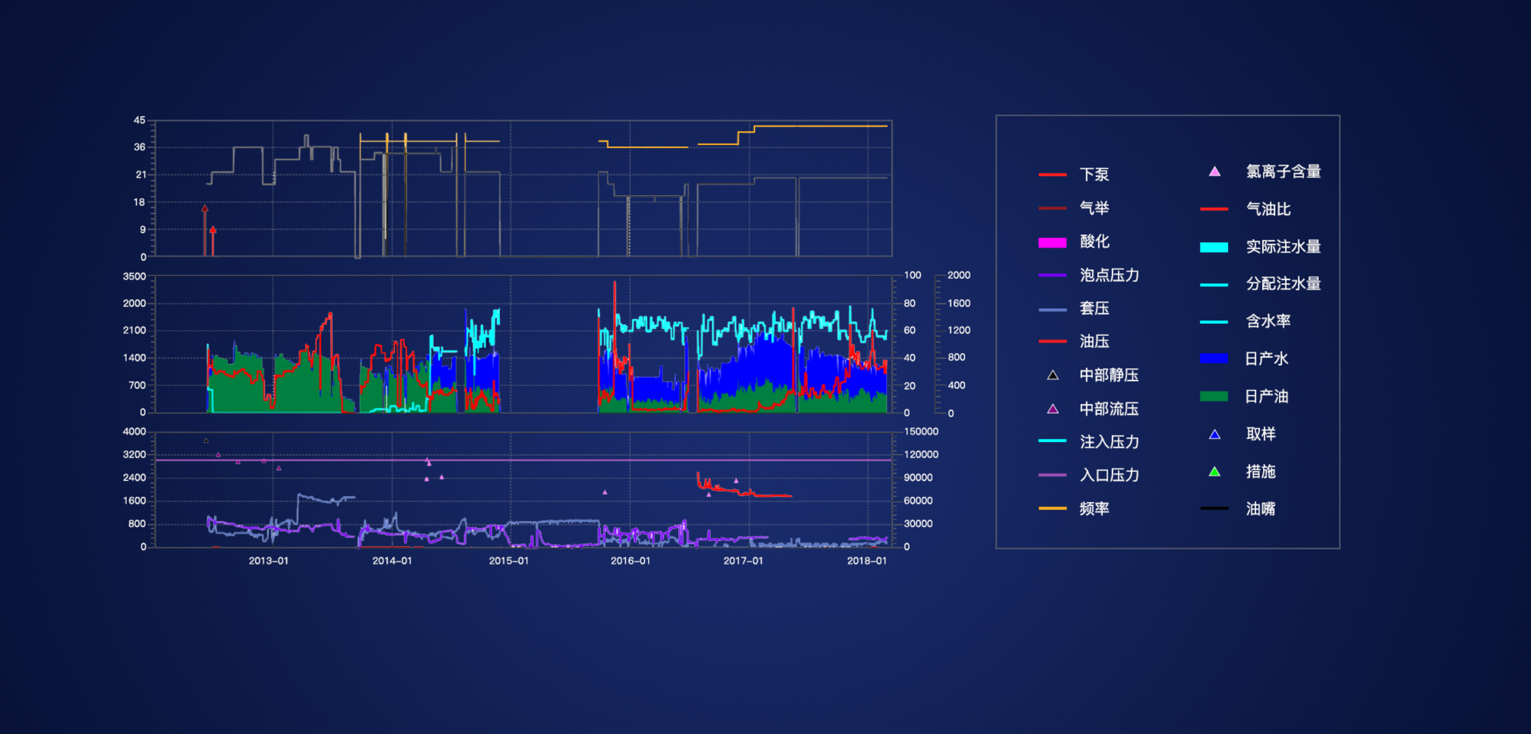Select the 入口压力 legend label
Viewport: 1531px width, 734px height.
[1109, 475]
